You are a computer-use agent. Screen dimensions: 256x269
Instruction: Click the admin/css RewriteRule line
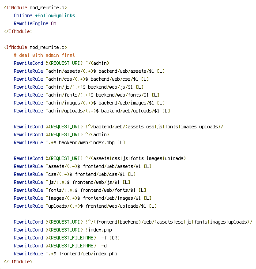(x=81, y=79)
